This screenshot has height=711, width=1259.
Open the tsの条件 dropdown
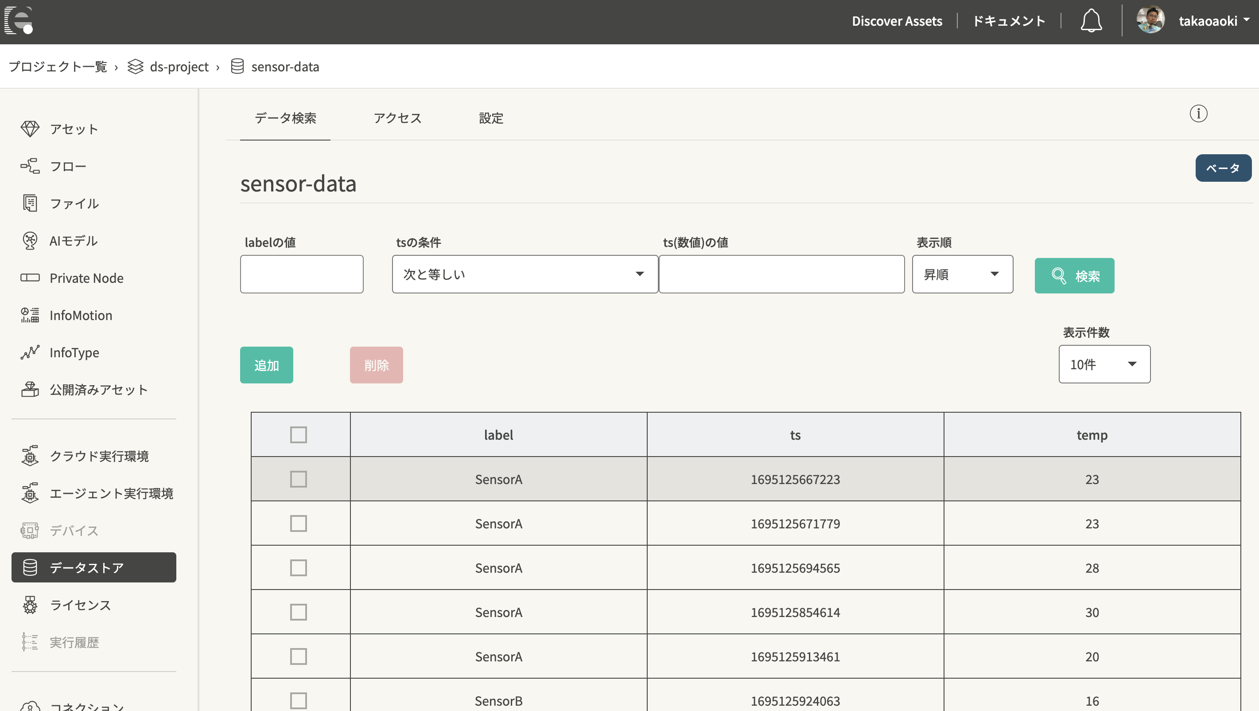tap(525, 274)
